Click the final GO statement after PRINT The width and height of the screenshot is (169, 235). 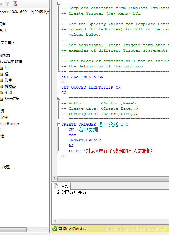64,156
